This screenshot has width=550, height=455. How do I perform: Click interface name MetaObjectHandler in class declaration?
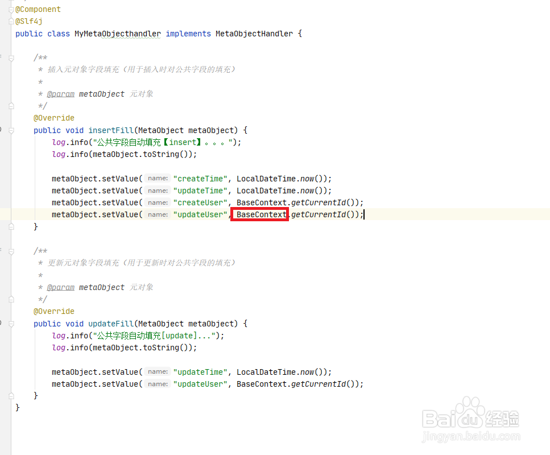(254, 34)
